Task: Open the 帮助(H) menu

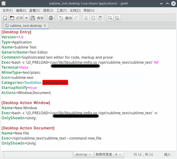Action: [x=89, y=11]
